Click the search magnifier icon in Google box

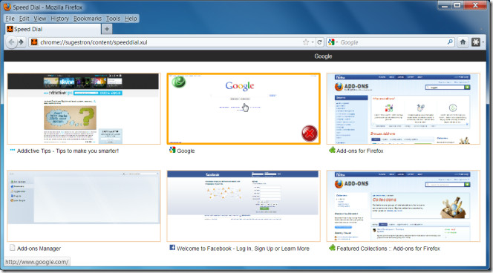(x=450, y=42)
